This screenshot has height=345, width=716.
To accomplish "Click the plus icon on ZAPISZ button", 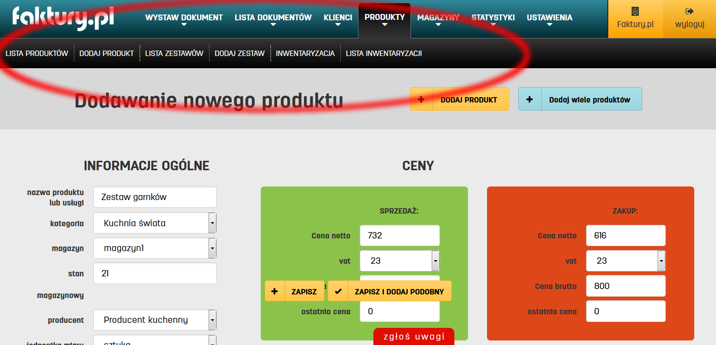I will (x=275, y=291).
